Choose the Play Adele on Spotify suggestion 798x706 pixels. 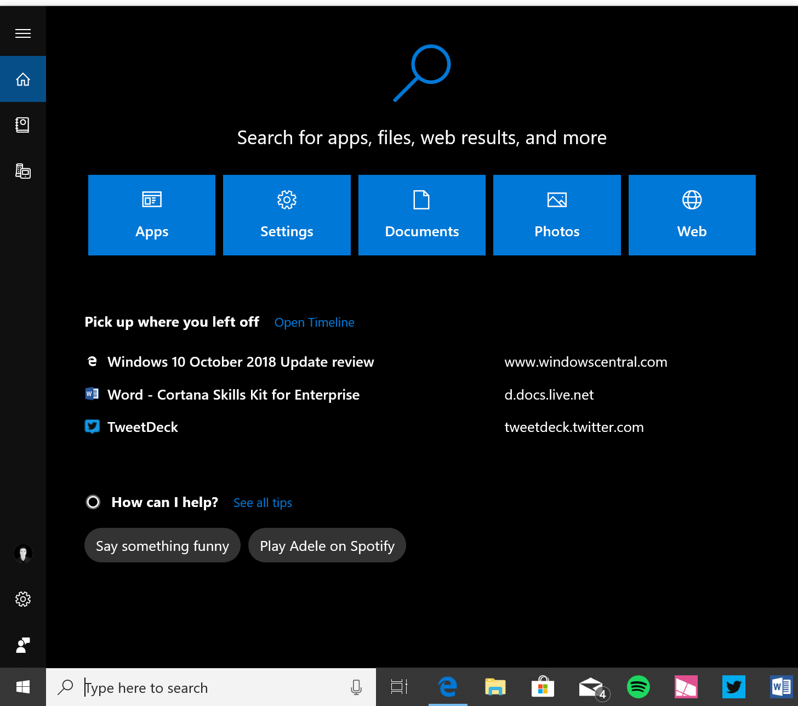pyautogui.click(x=327, y=545)
